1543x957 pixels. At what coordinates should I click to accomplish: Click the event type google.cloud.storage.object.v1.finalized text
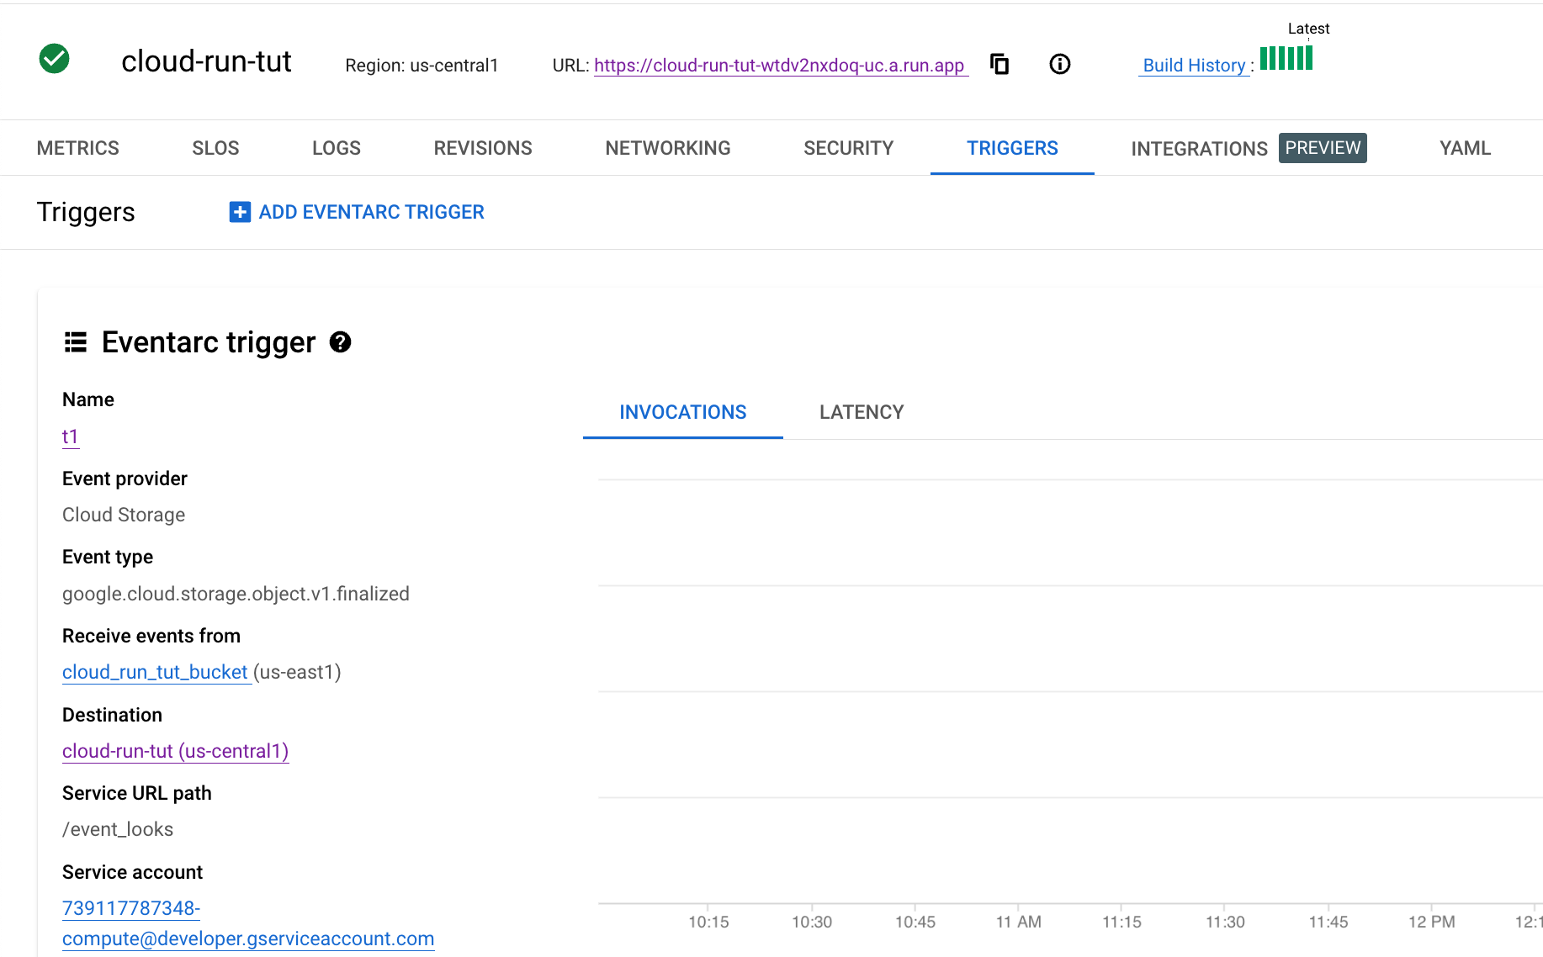coord(236,594)
